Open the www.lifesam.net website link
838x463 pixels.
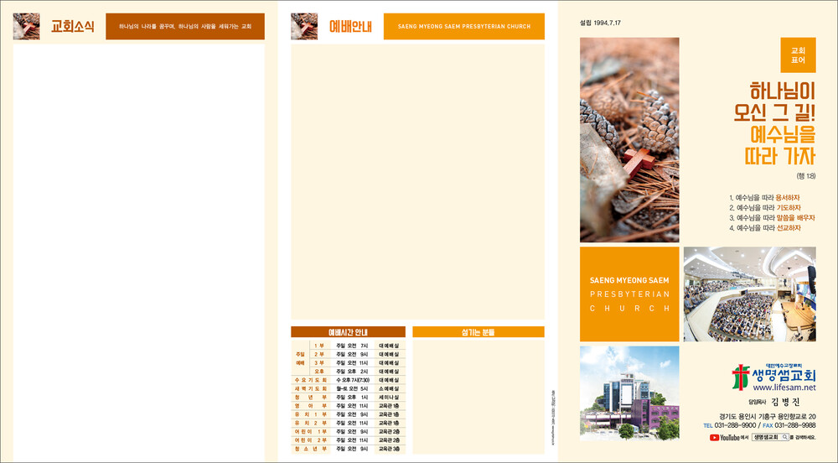click(784, 388)
